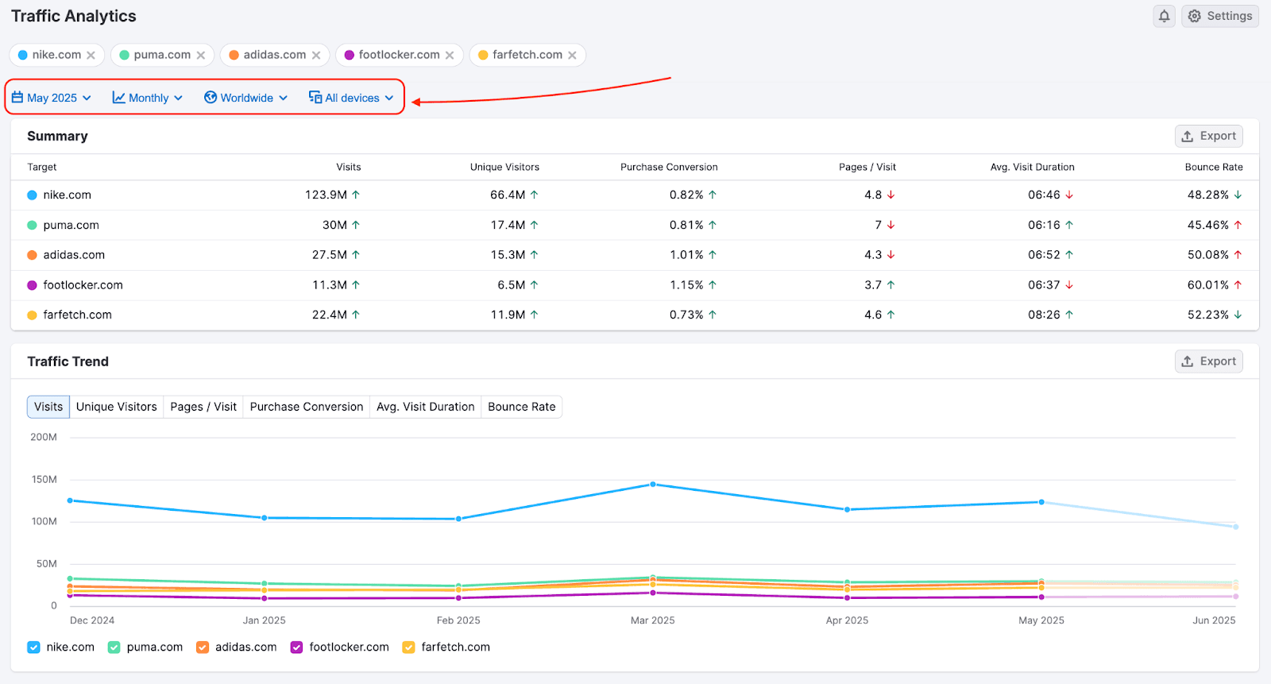The width and height of the screenshot is (1271, 684).
Task: Click the purple dot on footlocker.com chip
Action: (x=349, y=55)
